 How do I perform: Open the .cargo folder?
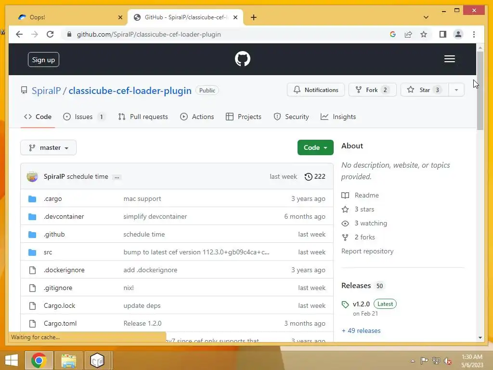[53, 199]
